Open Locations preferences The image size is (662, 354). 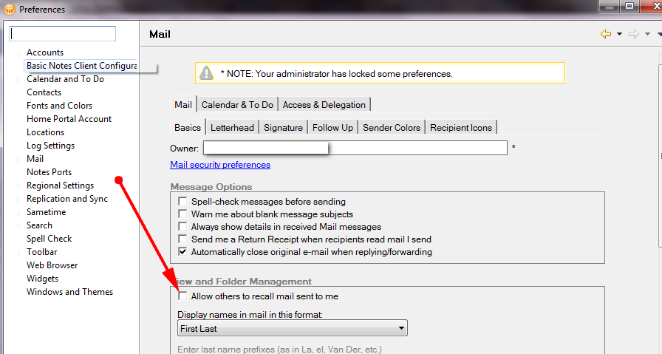click(x=45, y=132)
